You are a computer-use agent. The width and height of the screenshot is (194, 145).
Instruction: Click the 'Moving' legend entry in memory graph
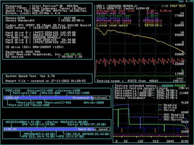coord(167,110)
